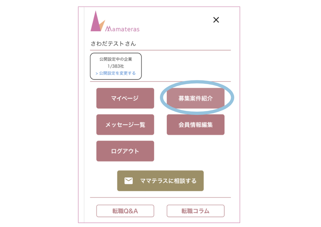Follow the 公開設定を変更する link

(x=117, y=73)
